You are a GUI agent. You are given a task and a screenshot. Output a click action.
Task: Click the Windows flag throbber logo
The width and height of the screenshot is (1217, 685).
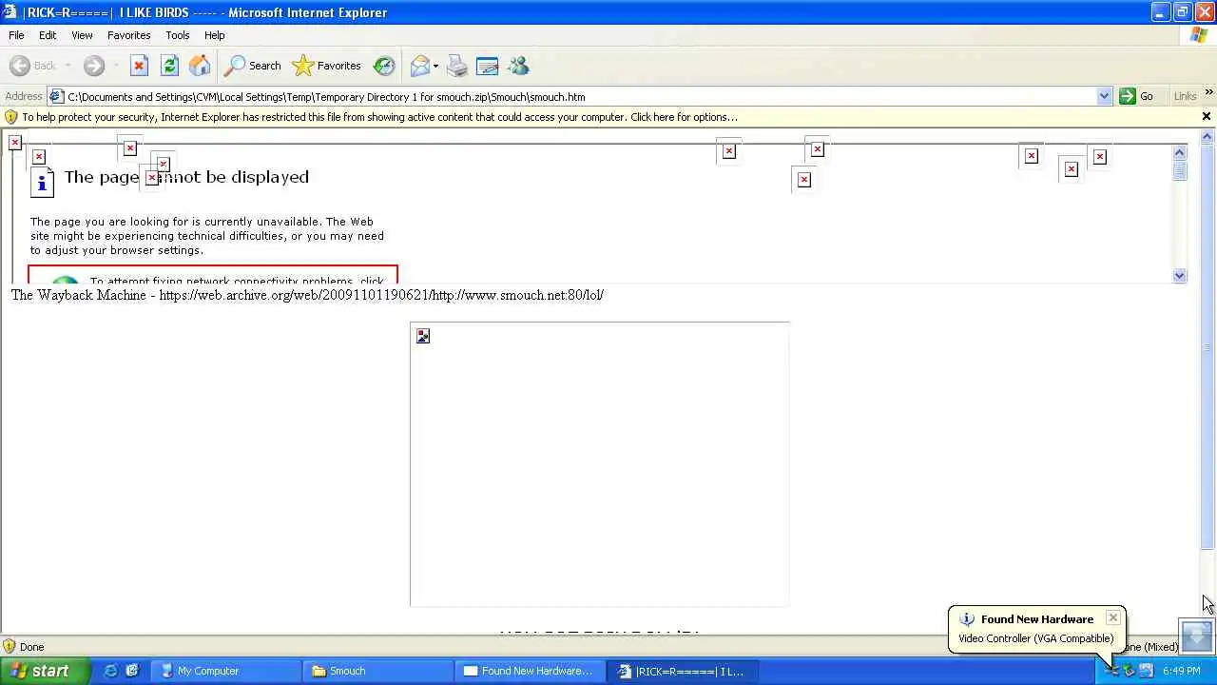1200,35
